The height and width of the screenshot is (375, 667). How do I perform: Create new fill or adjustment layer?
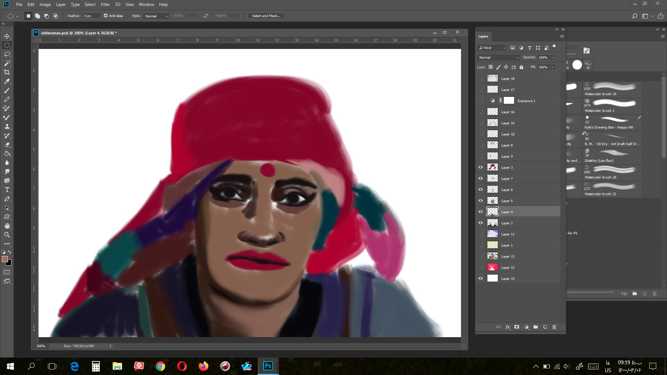pyautogui.click(x=526, y=327)
